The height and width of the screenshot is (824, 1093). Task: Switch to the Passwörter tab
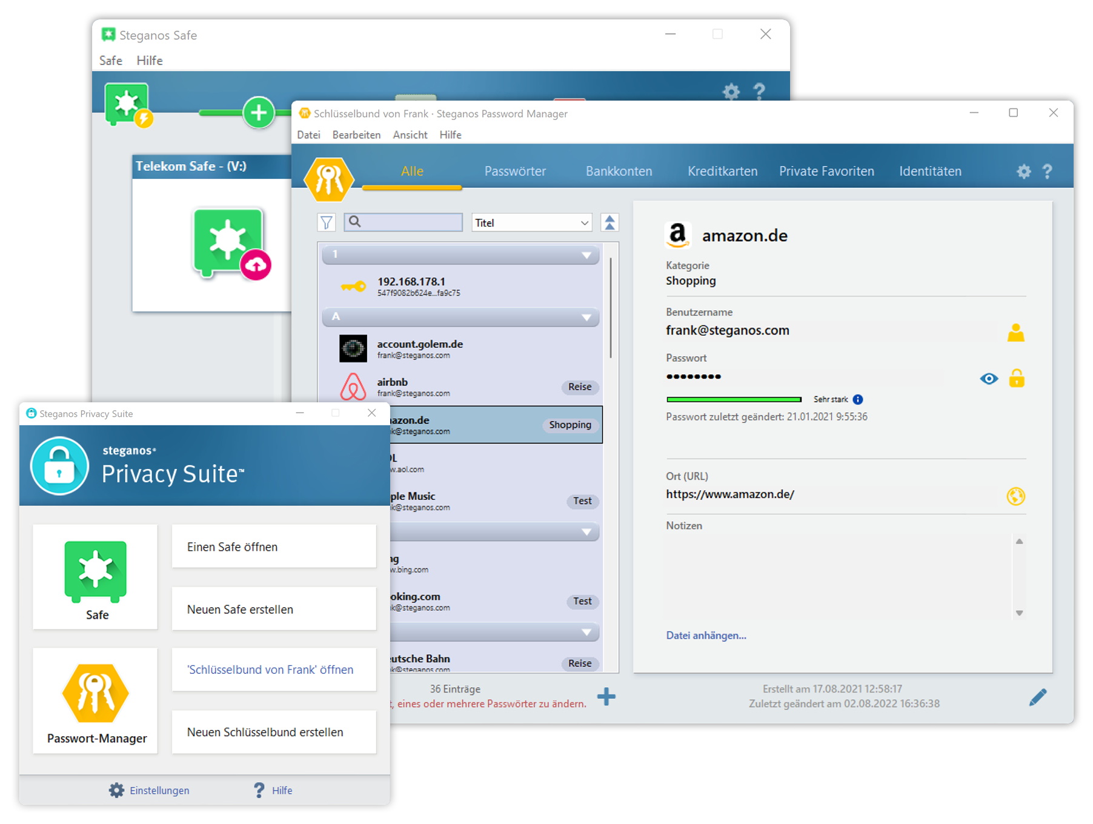515,171
